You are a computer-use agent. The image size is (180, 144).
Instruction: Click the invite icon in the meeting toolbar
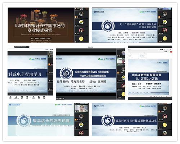click(x=10, y=97)
